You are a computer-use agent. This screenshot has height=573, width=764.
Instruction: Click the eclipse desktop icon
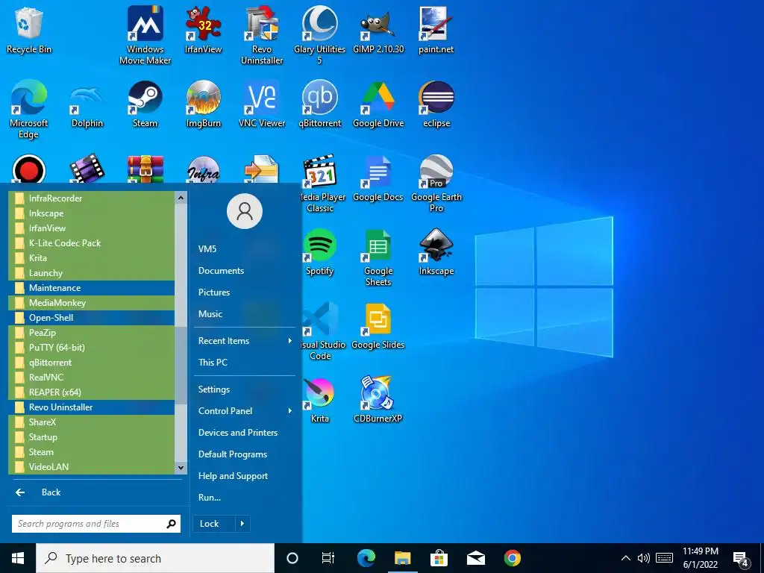click(436, 104)
